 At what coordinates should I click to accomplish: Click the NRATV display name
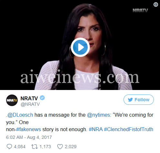[x=29, y=98]
